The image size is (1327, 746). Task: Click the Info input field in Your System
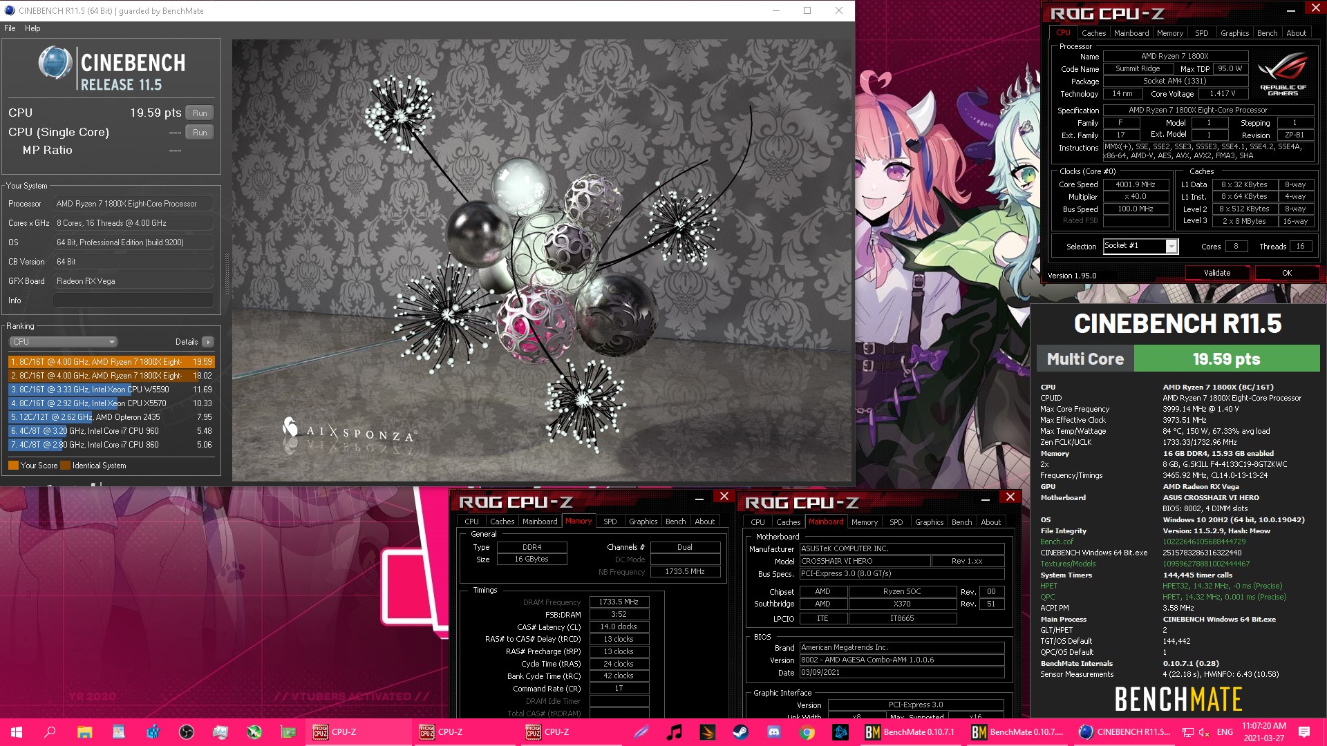click(x=133, y=300)
